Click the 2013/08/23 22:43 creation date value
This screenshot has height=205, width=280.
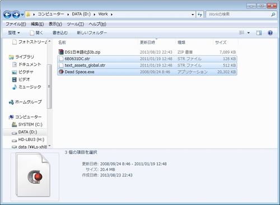click(x=116, y=175)
